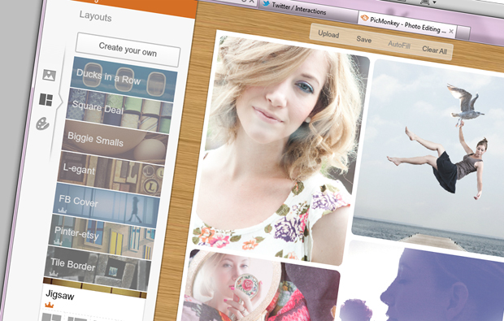Choose the L-egant layout

(x=110, y=174)
